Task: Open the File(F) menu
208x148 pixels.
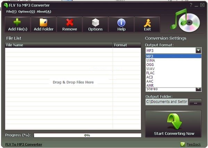Action: pyautogui.click(x=11, y=11)
